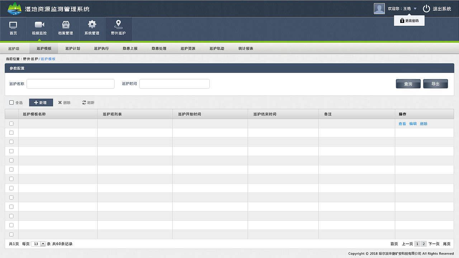Screen dimensions: 459x258
Task: Click the 共1页 page count text
Action: point(14,244)
